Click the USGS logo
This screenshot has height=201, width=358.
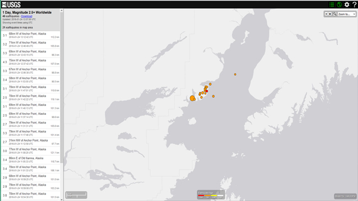11,4
